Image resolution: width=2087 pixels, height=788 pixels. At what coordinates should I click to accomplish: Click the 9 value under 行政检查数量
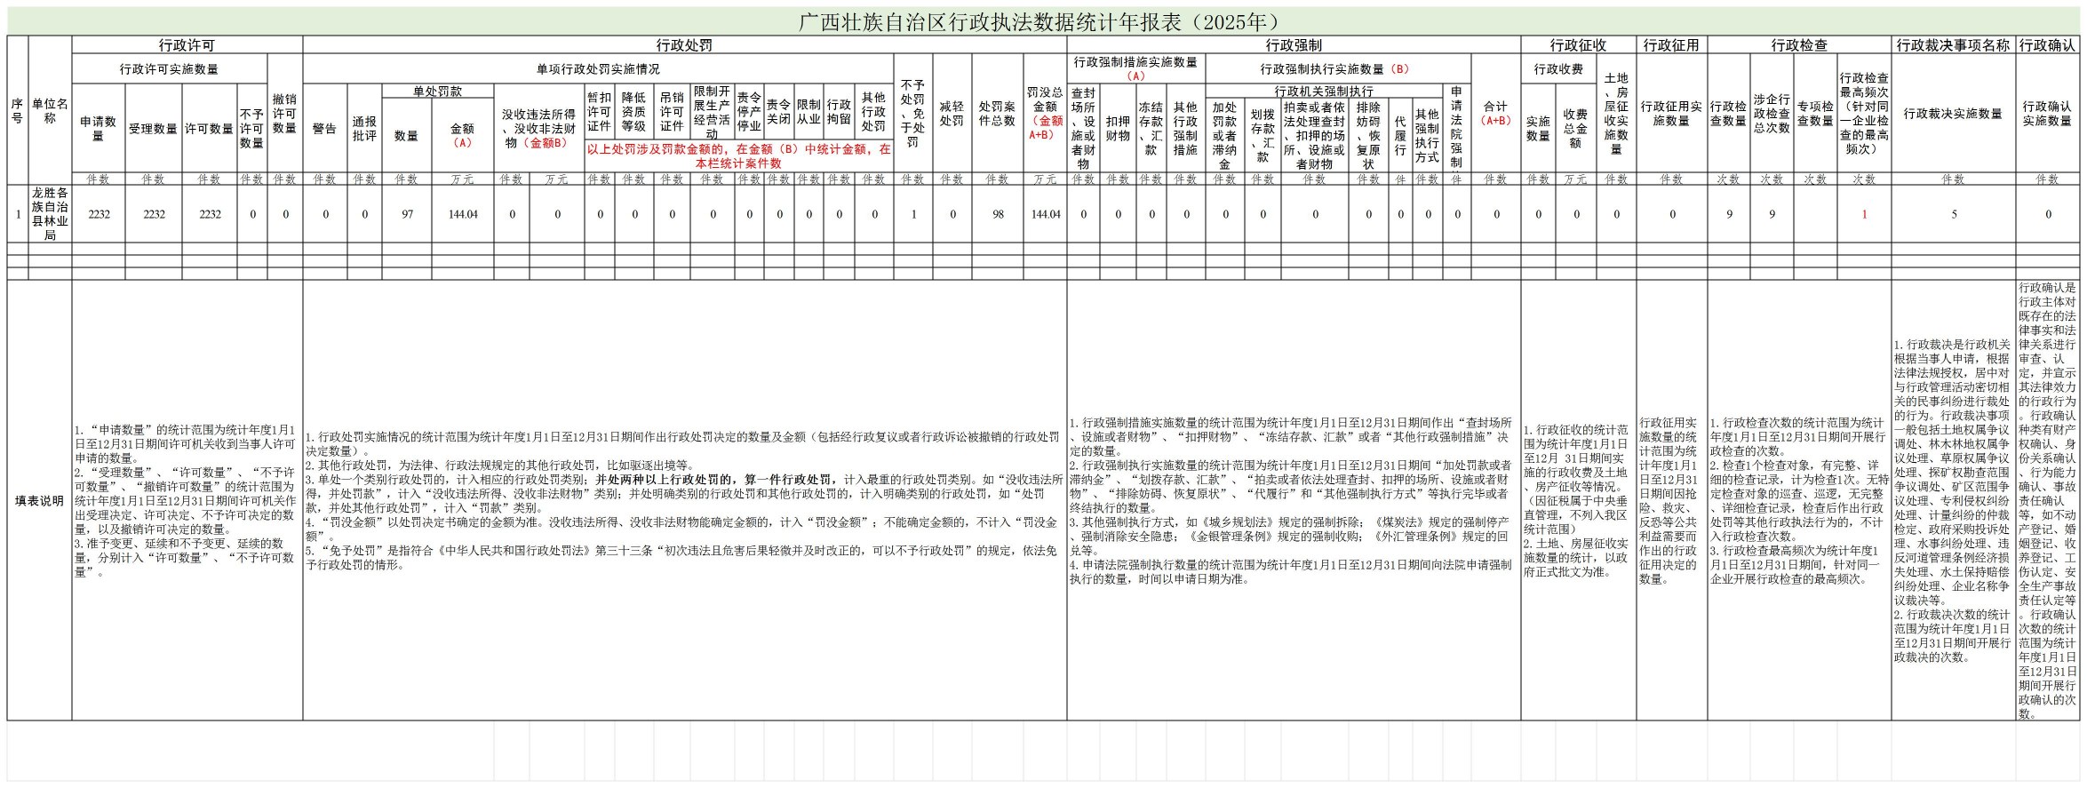[x=1729, y=214]
